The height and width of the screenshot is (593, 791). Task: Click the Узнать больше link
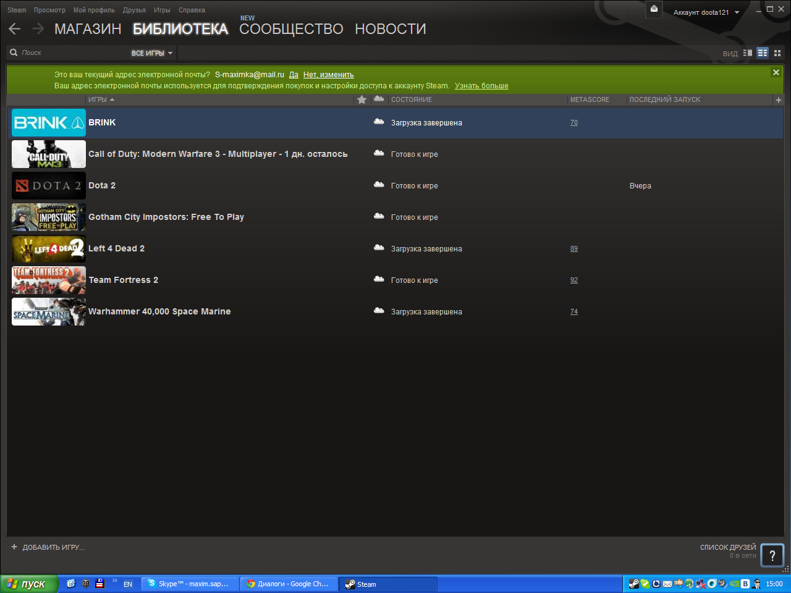pos(481,86)
